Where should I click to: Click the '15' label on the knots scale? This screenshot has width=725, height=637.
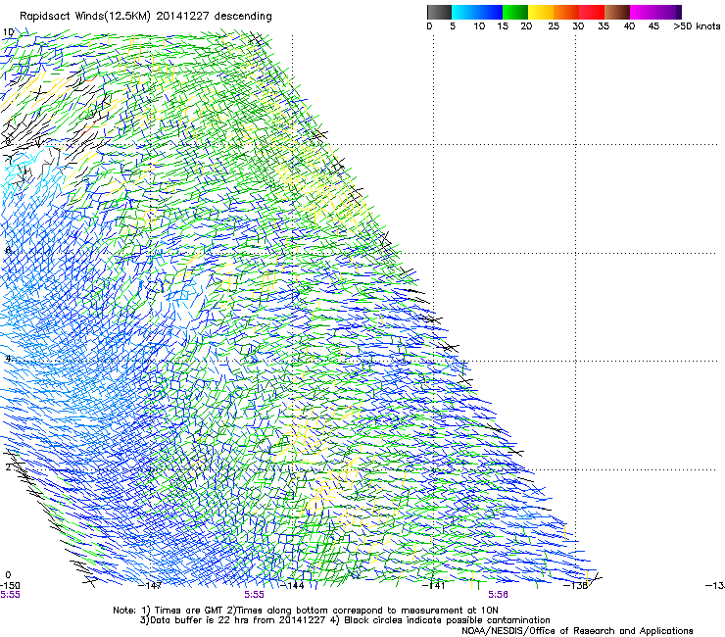[503, 26]
